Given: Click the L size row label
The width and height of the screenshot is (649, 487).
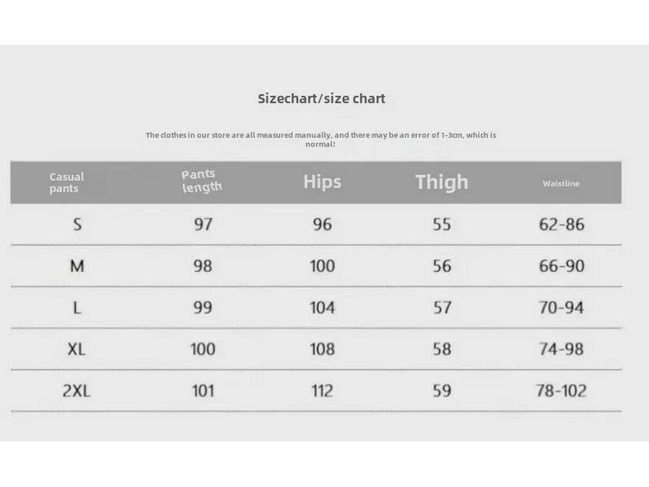Looking at the screenshot, I should tap(77, 308).
